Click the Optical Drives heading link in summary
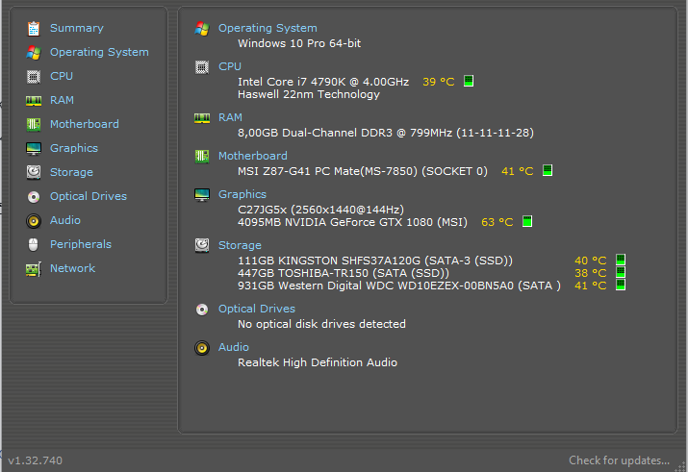Image resolution: width=688 pixels, height=472 pixels. tap(257, 309)
